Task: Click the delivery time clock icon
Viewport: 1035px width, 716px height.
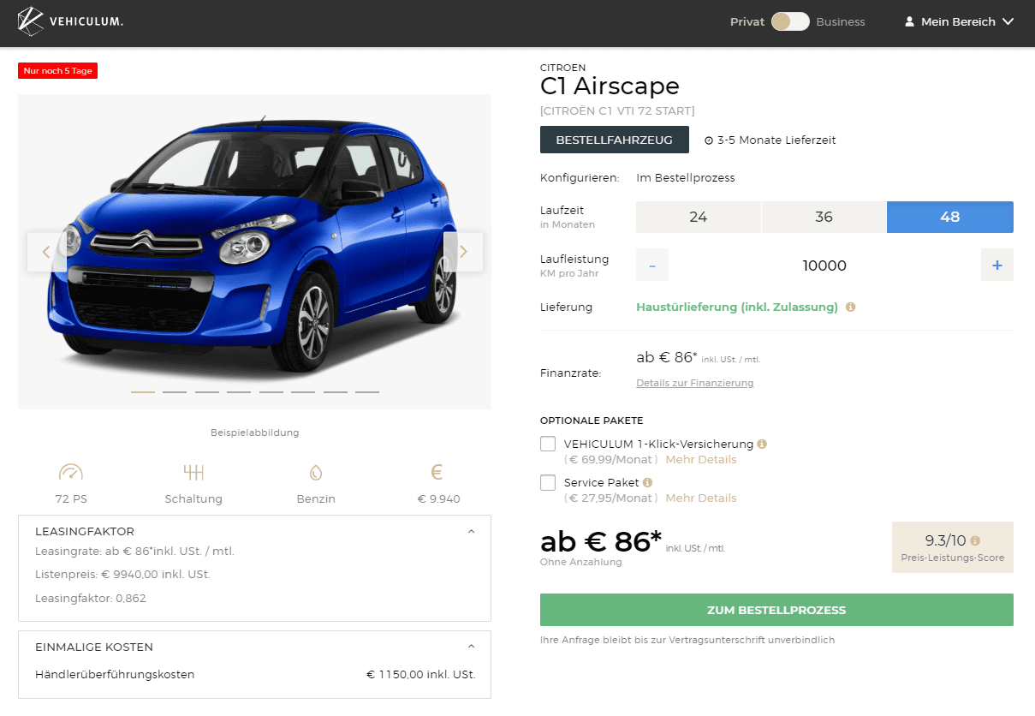Action: click(x=709, y=140)
